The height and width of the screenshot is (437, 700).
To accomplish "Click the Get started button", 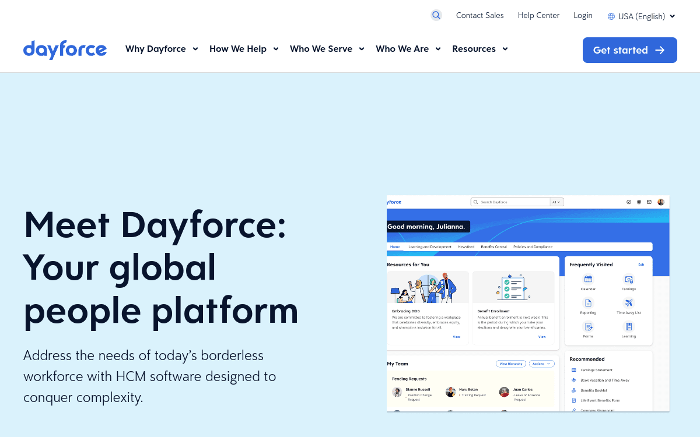I will click(x=630, y=50).
